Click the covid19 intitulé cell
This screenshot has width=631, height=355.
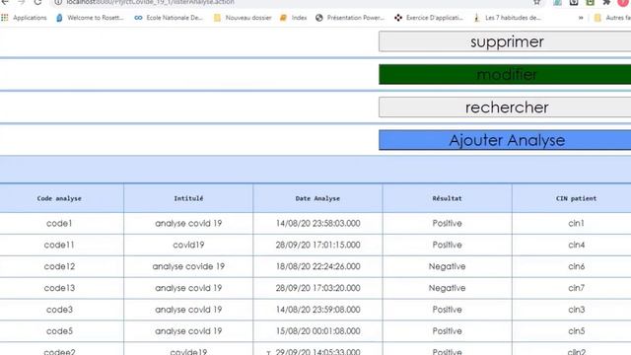coord(188,245)
